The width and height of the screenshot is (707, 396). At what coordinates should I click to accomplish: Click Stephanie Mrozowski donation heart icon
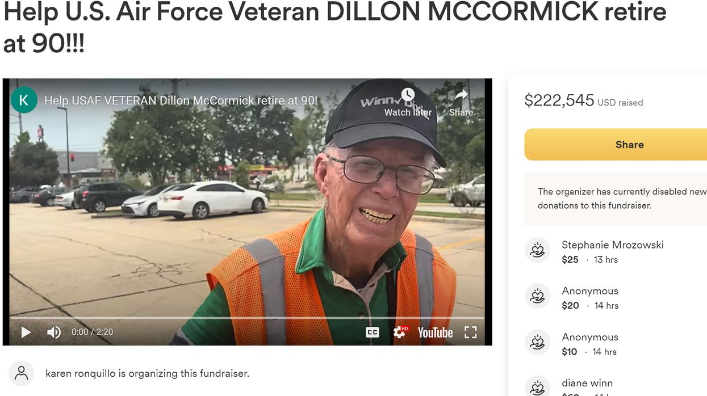pyautogui.click(x=537, y=250)
